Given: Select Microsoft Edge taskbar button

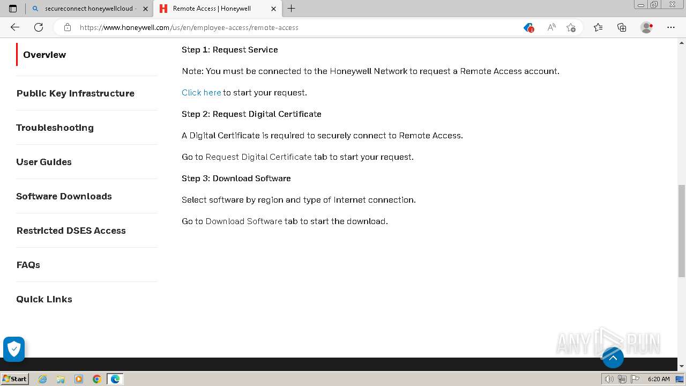Looking at the screenshot, I should tap(115, 379).
